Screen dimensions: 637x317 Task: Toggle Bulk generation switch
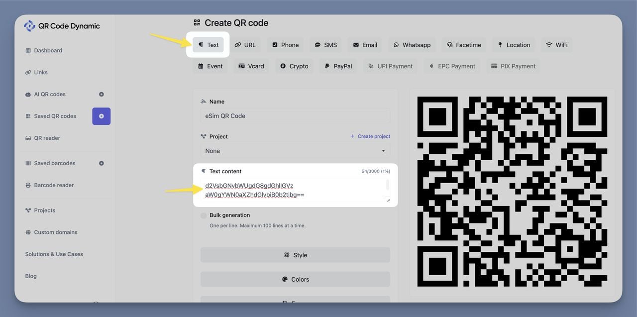[204, 215]
